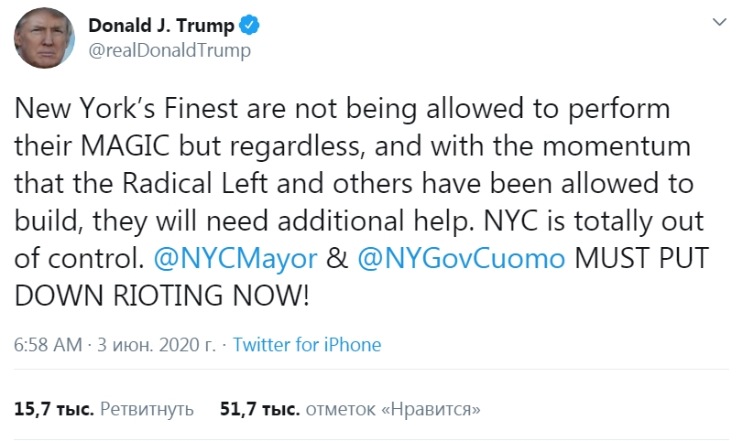Click the ampersand between the two mentions
Screen dimensions: 743x441
pyautogui.click(x=338, y=259)
